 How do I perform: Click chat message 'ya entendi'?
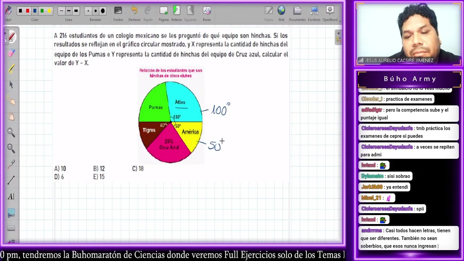[397, 187]
